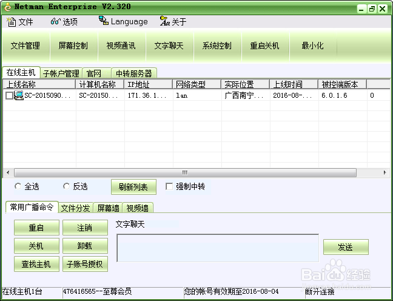Focus the 文字聊天 message input box

[x=218, y=248]
